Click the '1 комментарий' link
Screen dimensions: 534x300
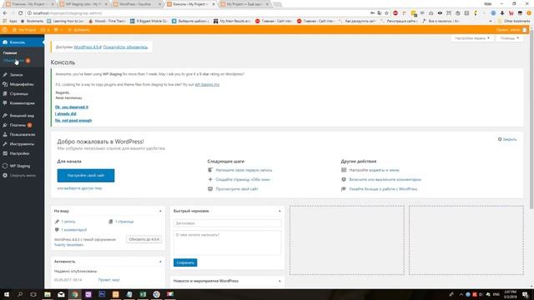[74, 230]
